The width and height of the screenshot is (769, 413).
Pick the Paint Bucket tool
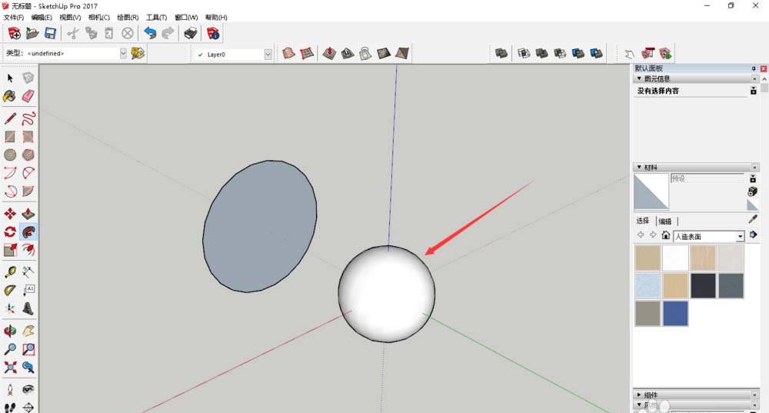pyautogui.click(x=10, y=96)
